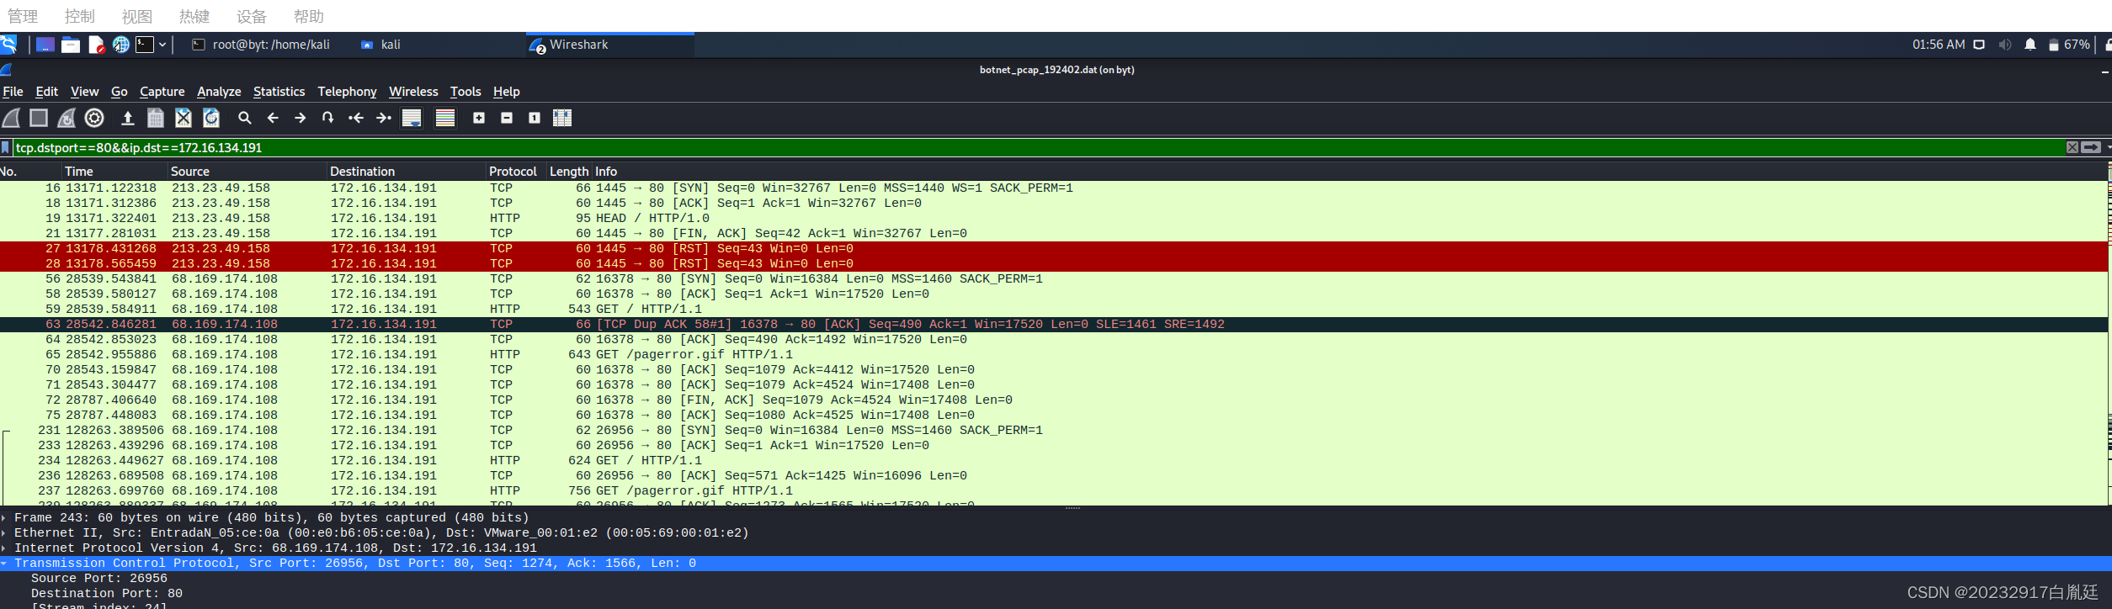2112x609 pixels.
Task: Select packet 19 HEAD / HTTP/1.0
Action: coord(1053,219)
